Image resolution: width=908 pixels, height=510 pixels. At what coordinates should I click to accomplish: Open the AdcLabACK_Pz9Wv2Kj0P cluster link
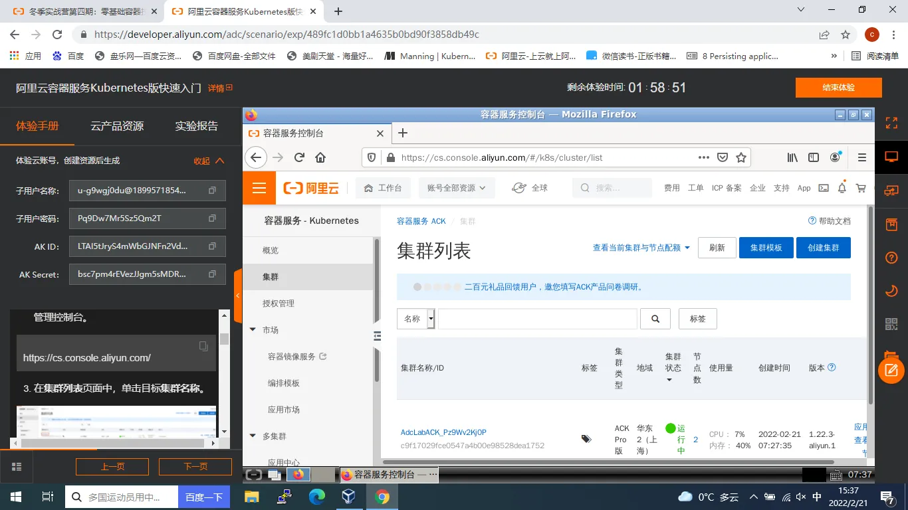[x=443, y=432]
